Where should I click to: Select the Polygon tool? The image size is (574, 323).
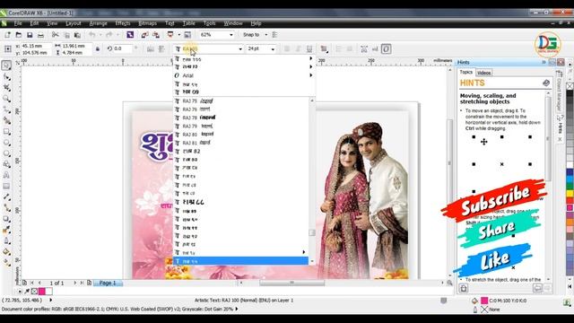pyautogui.click(x=6, y=153)
